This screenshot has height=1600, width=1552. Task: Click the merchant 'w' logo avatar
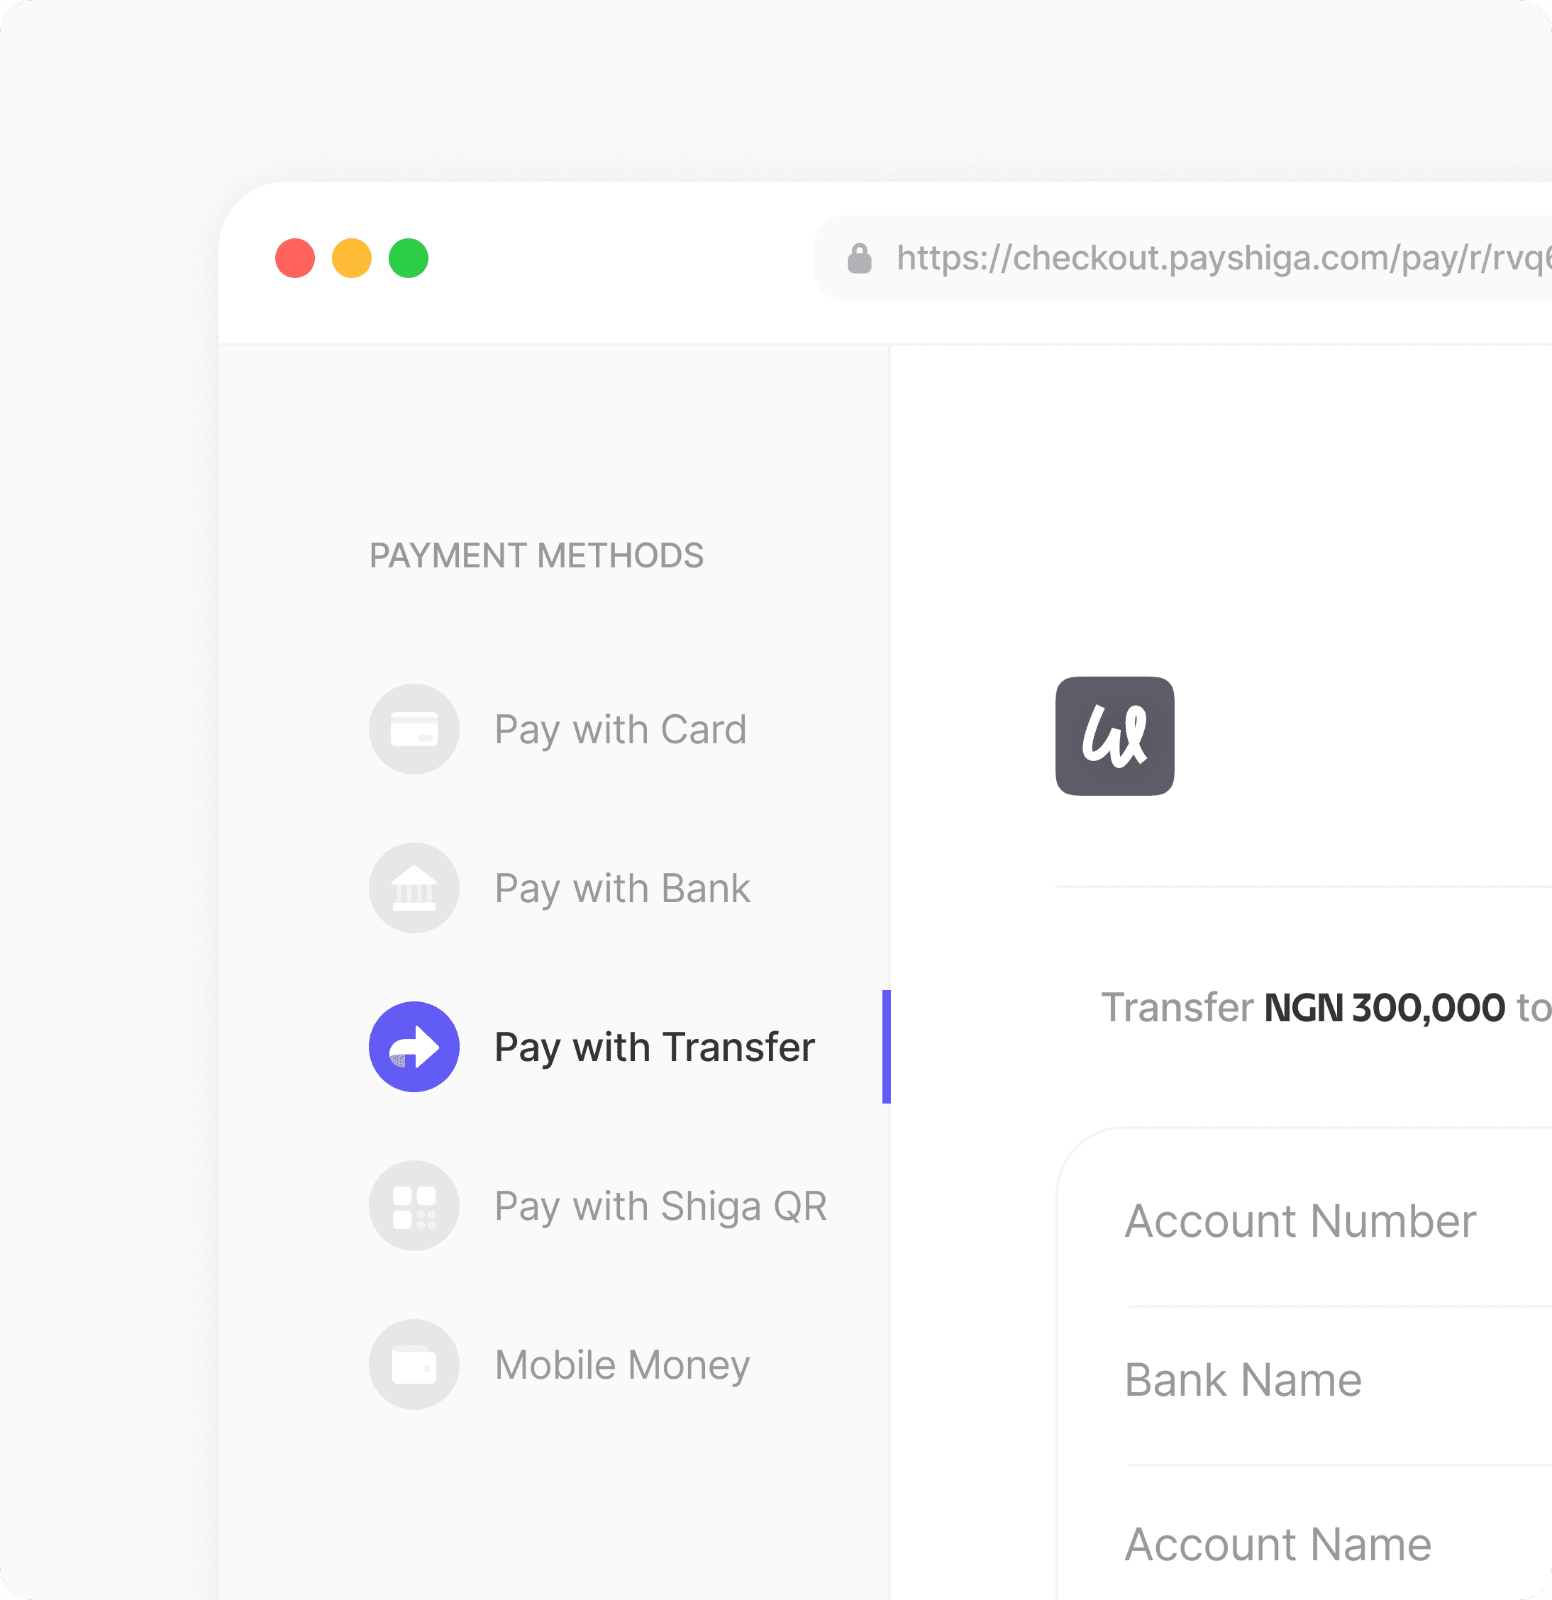(1114, 737)
